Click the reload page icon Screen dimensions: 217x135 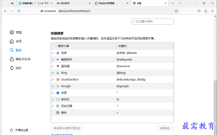[x=19, y=11]
